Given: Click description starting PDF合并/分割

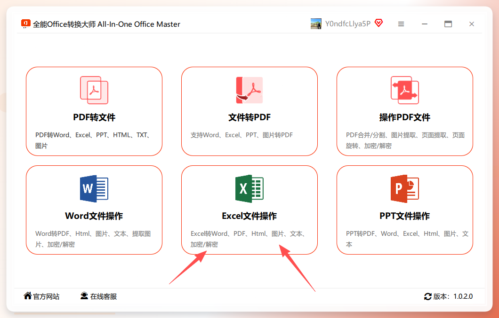Looking at the screenshot, I should pyautogui.click(x=405, y=140).
